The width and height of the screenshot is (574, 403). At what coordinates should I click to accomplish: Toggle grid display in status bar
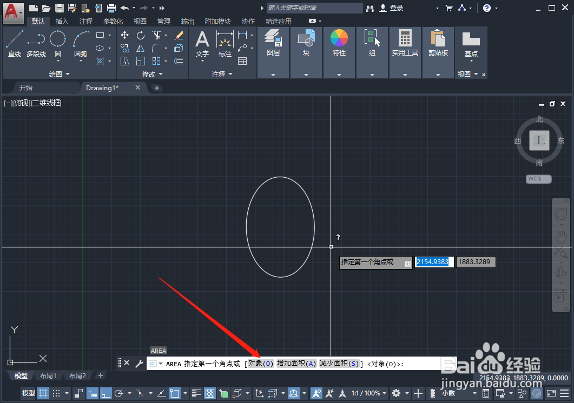coord(43,393)
